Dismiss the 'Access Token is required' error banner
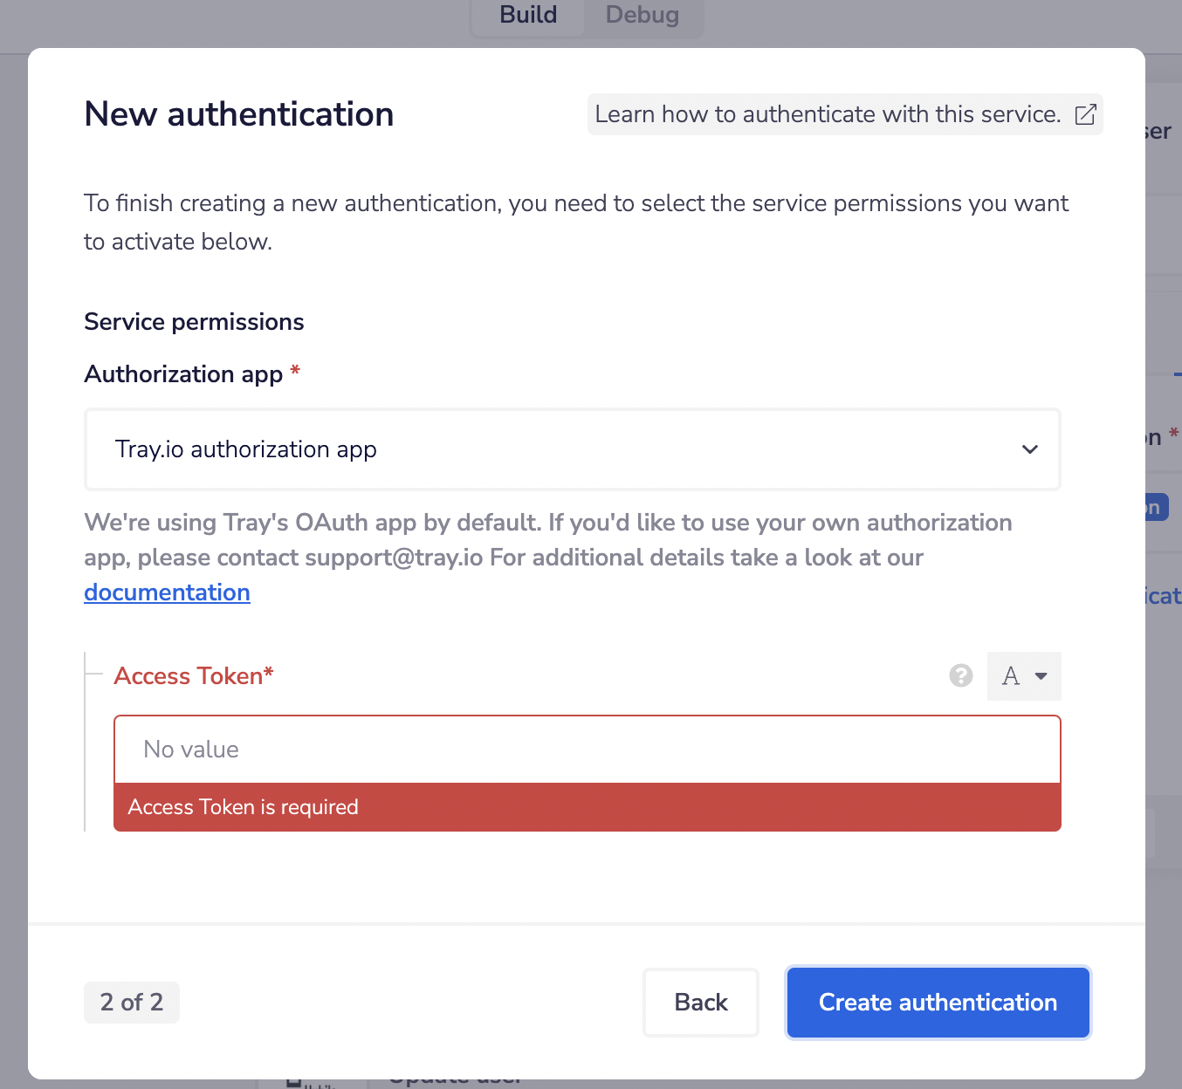 pyautogui.click(x=587, y=807)
